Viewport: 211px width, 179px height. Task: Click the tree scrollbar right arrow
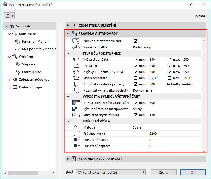click(x=54, y=173)
